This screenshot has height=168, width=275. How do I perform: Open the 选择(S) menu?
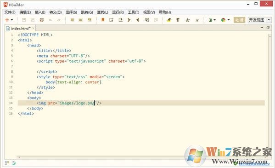click(x=71, y=12)
